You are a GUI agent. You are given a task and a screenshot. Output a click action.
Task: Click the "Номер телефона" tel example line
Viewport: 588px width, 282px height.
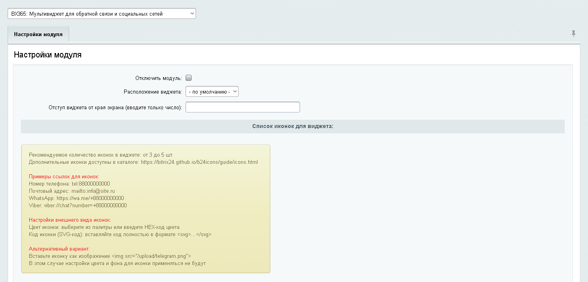(69, 184)
